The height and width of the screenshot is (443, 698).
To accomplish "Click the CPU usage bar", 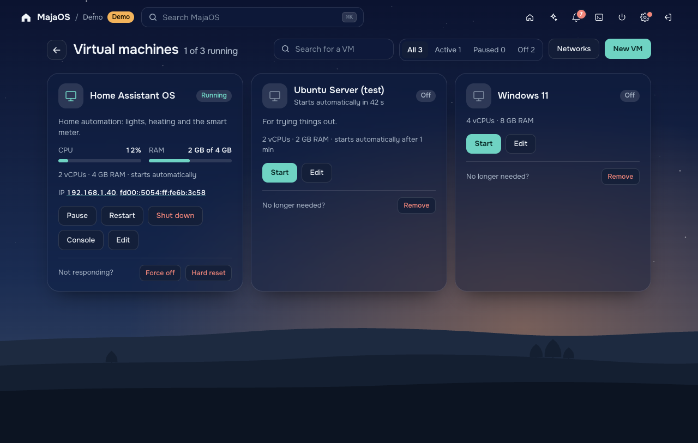I will point(100,161).
